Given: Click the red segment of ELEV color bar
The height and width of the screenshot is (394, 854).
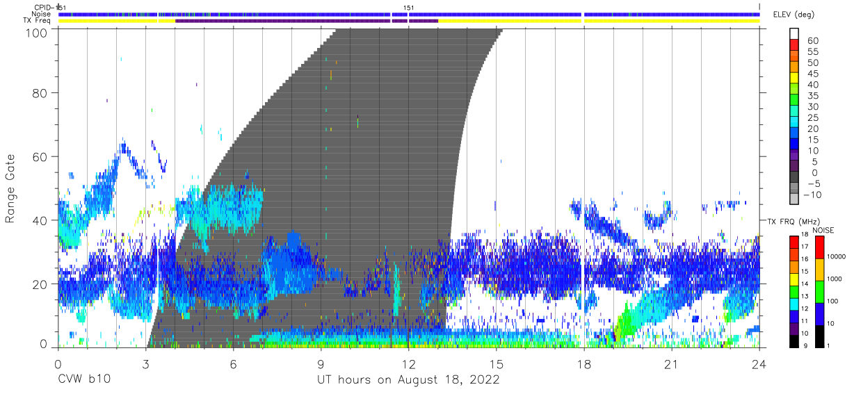Looking at the screenshot, I should [793, 44].
